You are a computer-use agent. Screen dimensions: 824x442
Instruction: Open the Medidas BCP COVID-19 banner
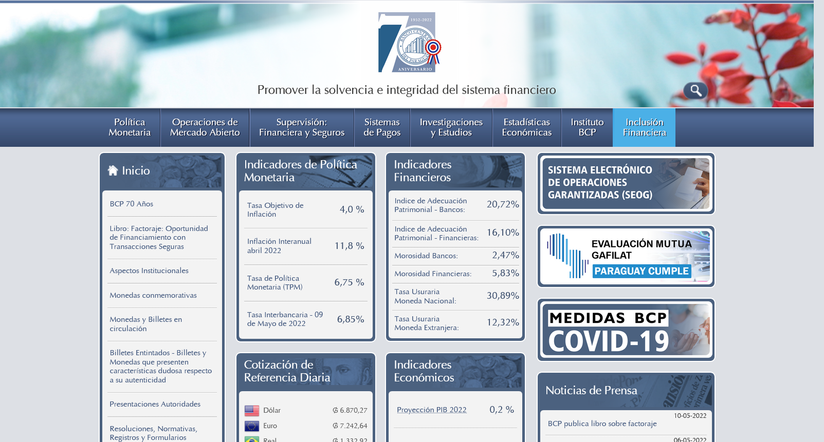[x=626, y=330]
